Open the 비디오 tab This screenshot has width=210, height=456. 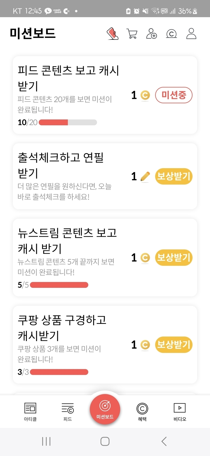tap(180, 411)
